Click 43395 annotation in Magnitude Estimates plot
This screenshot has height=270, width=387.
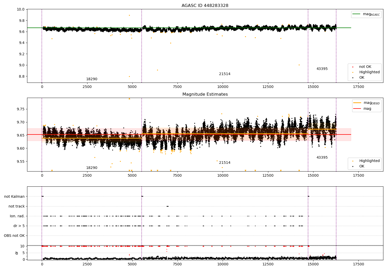point(322,158)
